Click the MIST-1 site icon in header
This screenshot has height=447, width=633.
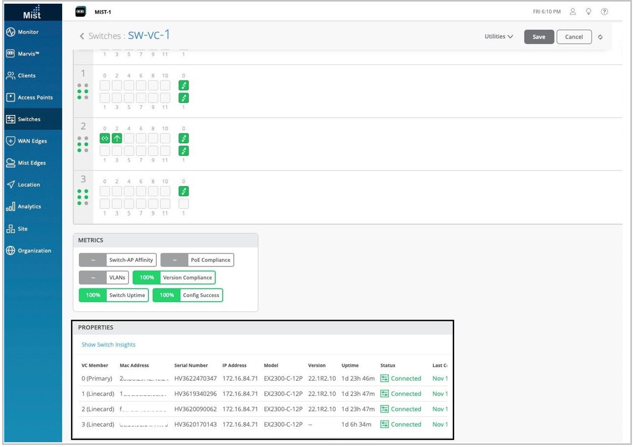coord(80,12)
